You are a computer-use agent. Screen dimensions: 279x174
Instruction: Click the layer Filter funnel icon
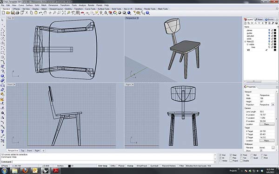point(266,23)
